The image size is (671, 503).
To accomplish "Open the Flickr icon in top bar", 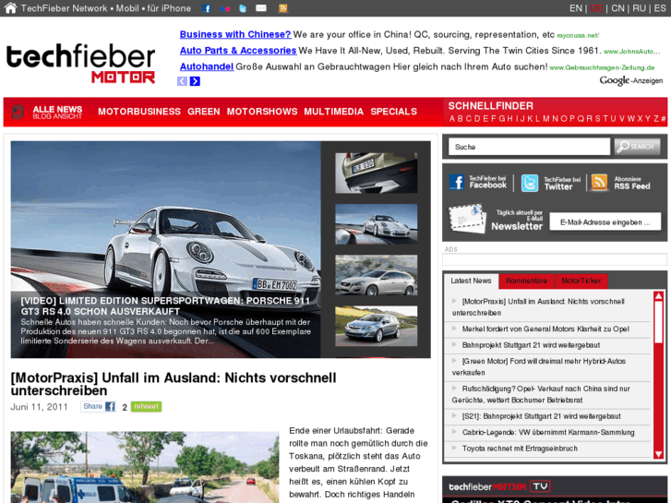I will tap(225, 8).
